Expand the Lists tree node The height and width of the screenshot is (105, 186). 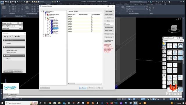click(x=44, y=34)
